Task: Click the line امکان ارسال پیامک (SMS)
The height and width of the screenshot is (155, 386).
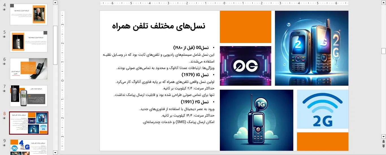Action: click(179, 122)
